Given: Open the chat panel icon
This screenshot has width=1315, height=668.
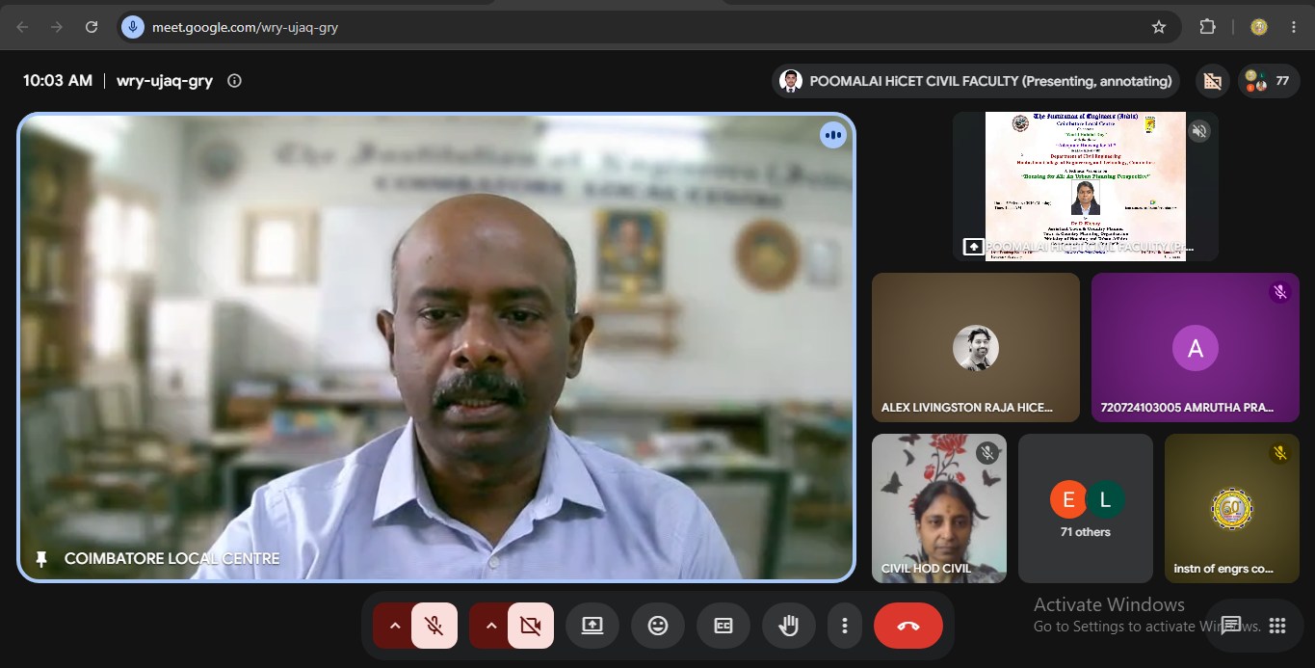Looking at the screenshot, I should click(1230, 626).
